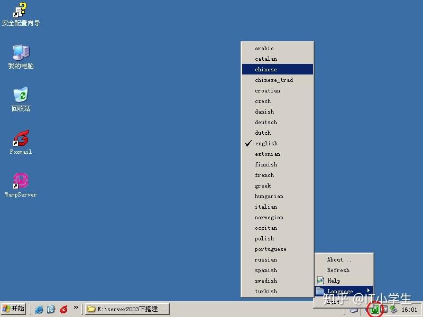The width and height of the screenshot is (423, 317).
Task: Click norwegian in the language submenu
Action: (277, 217)
